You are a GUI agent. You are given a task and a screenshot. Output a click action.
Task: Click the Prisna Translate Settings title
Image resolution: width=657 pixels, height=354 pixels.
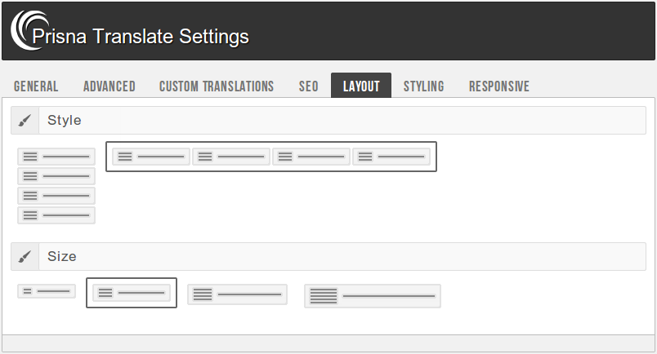pos(141,37)
